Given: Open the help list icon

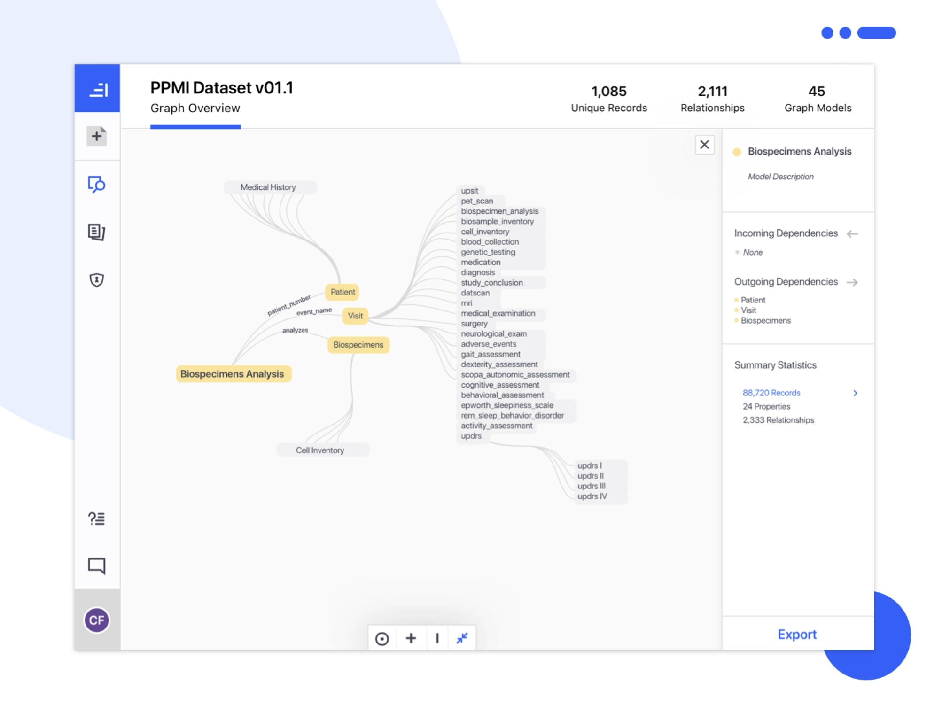Looking at the screenshot, I should (97, 519).
